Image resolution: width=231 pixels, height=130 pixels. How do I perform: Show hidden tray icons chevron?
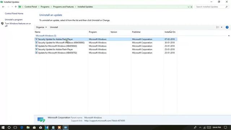pos(200,127)
